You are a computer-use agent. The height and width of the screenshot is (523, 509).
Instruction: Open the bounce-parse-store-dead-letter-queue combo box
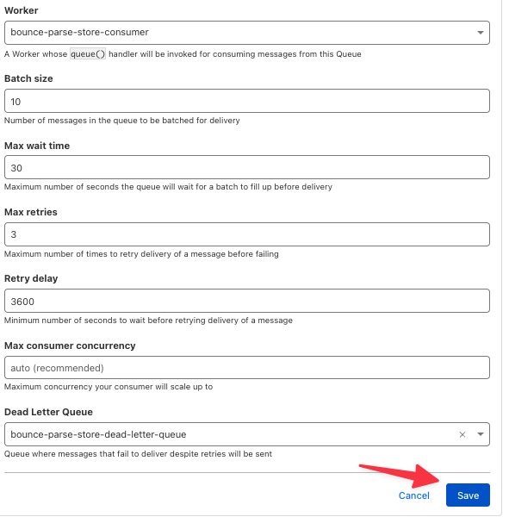[246, 434]
